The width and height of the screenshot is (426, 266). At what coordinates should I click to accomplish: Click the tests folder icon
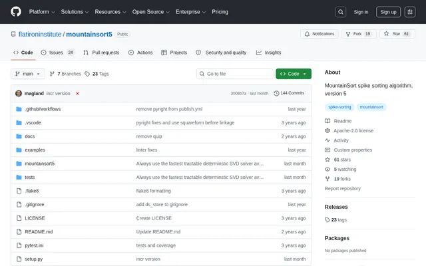(x=19, y=178)
